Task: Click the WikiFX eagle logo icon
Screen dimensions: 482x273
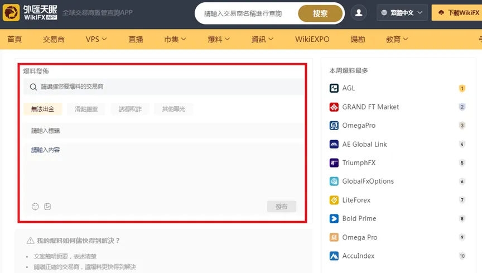Action: [11, 13]
